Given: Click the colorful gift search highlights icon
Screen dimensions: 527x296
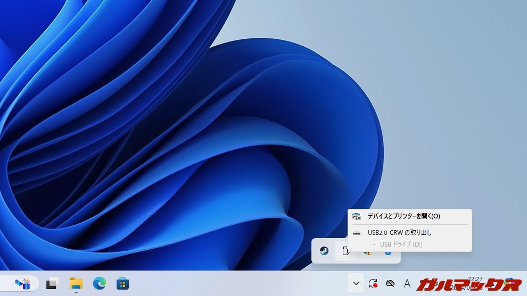Looking at the screenshot, I should click(23, 283).
